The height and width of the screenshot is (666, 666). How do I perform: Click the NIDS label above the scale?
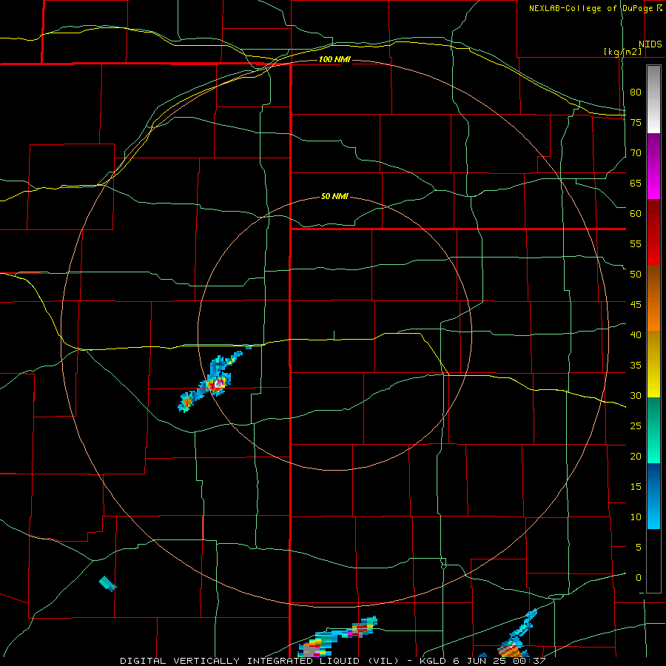point(650,44)
